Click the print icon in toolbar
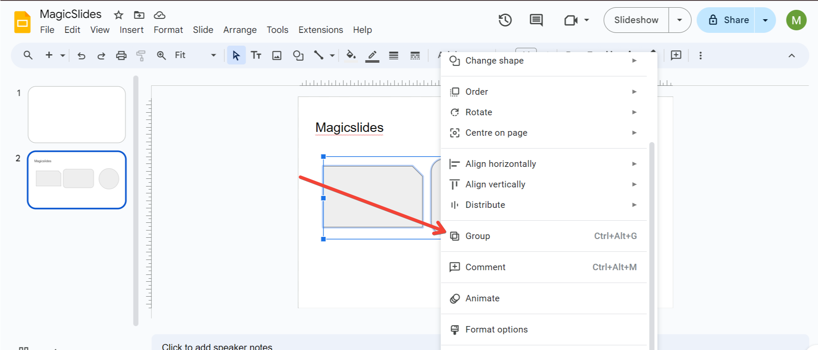The image size is (818, 350). coord(121,55)
